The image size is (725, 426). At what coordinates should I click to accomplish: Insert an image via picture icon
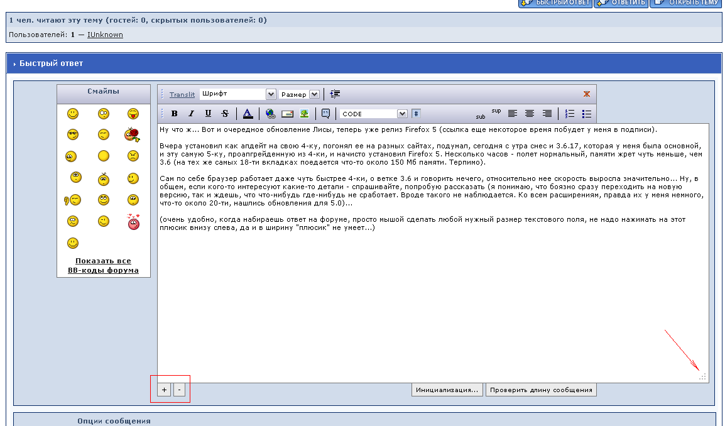pos(304,114)
